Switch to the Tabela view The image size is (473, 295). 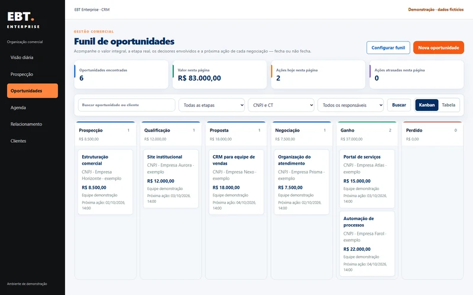(x=448, y=105)
